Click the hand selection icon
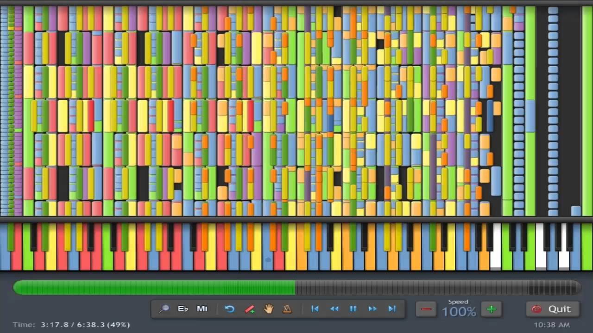593x333 pixels. (269, 309)
